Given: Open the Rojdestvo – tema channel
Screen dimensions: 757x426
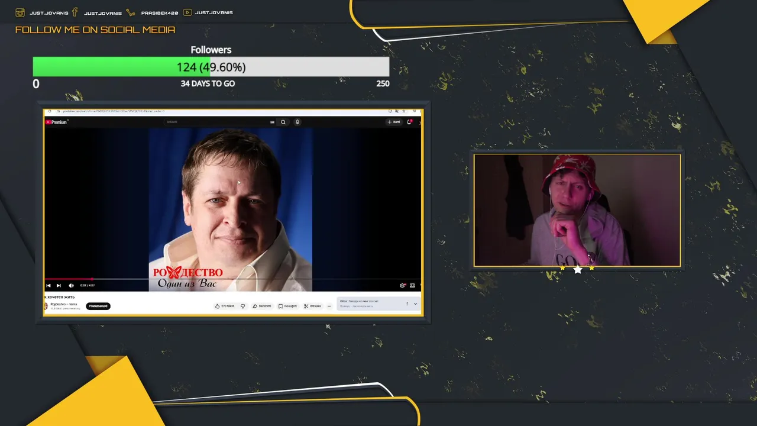Looking at the screenshot, I should tap(64, 304).
